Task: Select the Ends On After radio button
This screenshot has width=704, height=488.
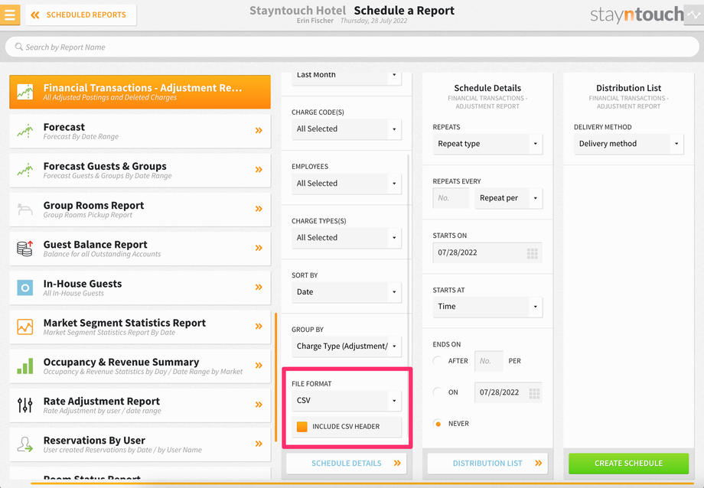Action: pyautogui.click(x=438, y=361)
